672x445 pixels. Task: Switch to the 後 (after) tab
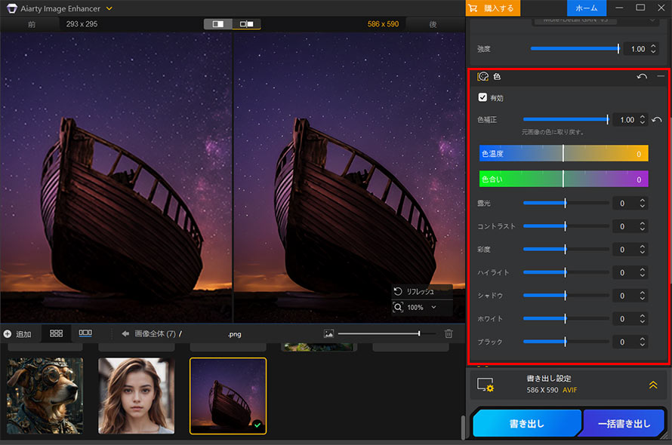434,23
